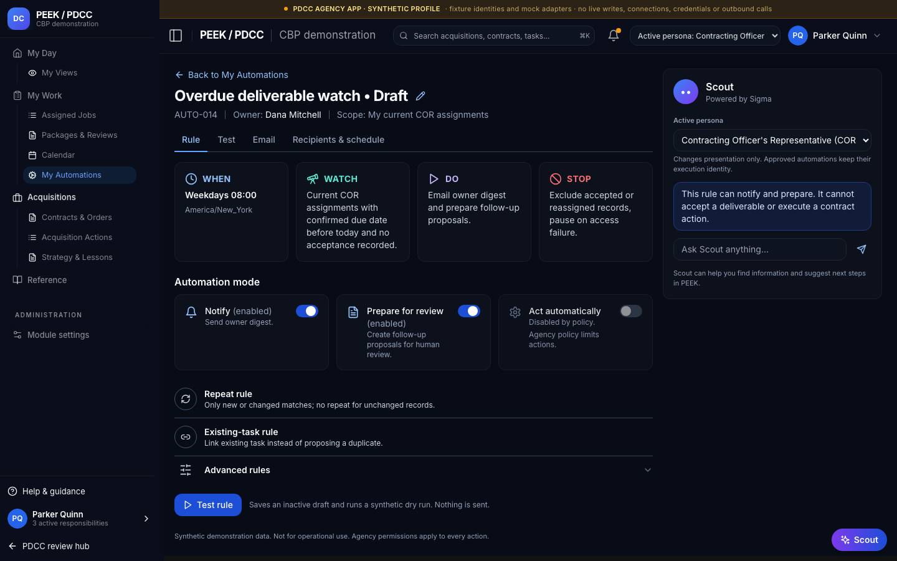
Task: Expand the Advanced rules chevron
Action: point(648,470)
